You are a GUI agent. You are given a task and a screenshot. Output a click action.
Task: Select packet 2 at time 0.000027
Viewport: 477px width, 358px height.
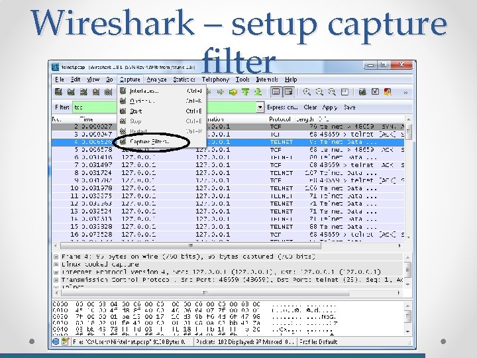pyautogui.click(x=228, y=127)
